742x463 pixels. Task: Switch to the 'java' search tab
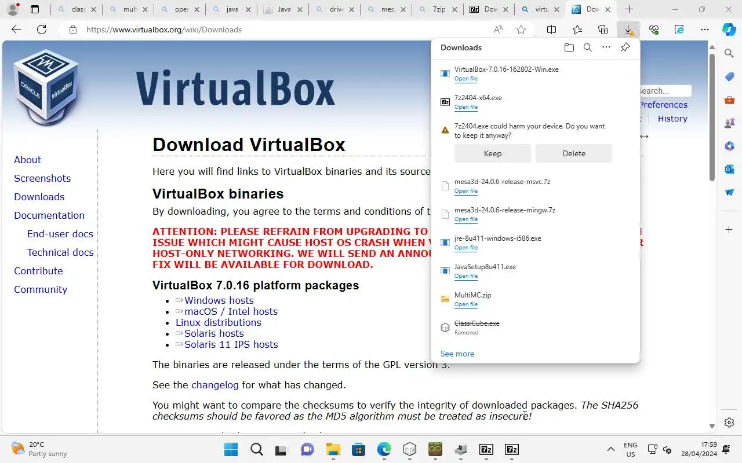pyautogui.click(x=231, y=9)
